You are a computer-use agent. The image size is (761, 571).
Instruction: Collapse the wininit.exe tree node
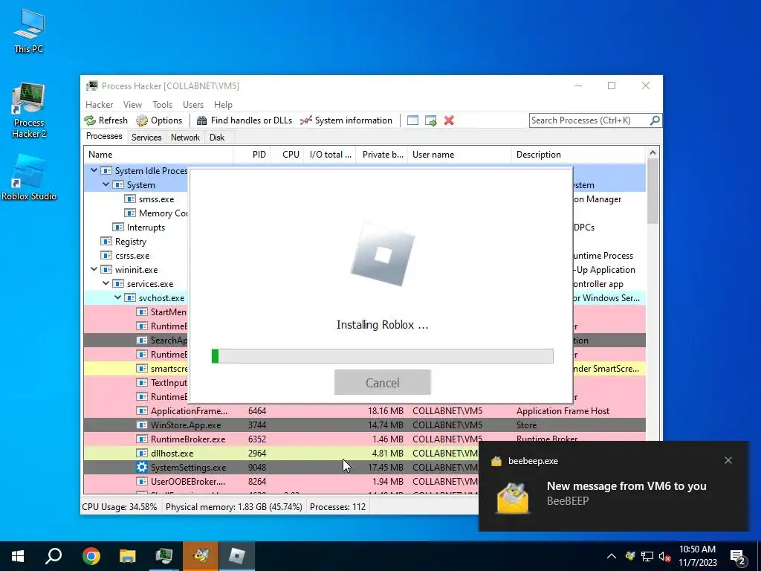coord(94,269)
